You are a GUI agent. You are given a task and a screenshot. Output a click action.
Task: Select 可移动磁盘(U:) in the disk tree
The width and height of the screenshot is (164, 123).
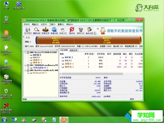[x=41, y=68]
